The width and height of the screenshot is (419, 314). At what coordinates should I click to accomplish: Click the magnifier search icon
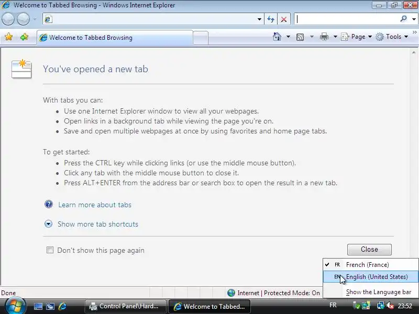click(x=403, y=19)
